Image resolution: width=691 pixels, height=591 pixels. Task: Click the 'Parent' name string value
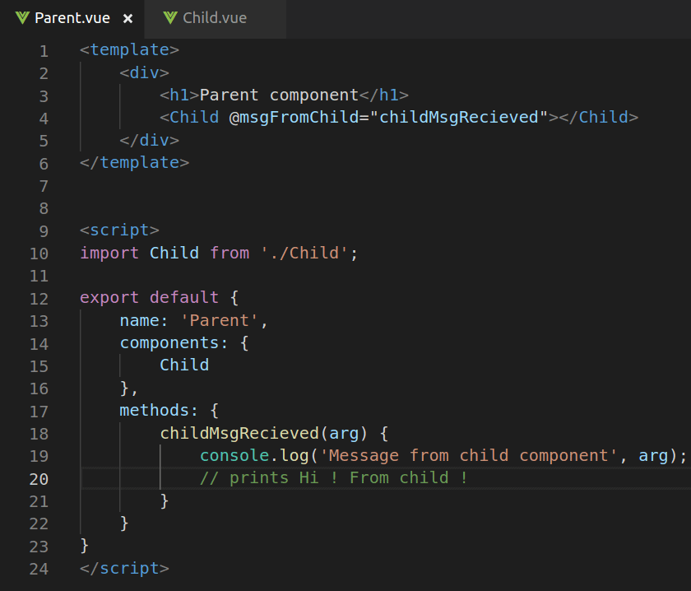[x=220, y=321]
